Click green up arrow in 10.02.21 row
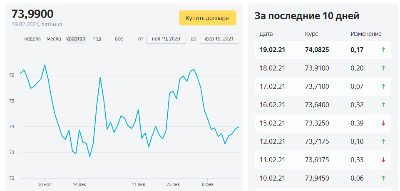This screenshot has height=191, width=400. coord(383,178)
